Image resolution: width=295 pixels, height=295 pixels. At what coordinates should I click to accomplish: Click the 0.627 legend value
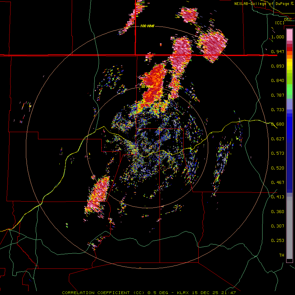coord(278,139)
